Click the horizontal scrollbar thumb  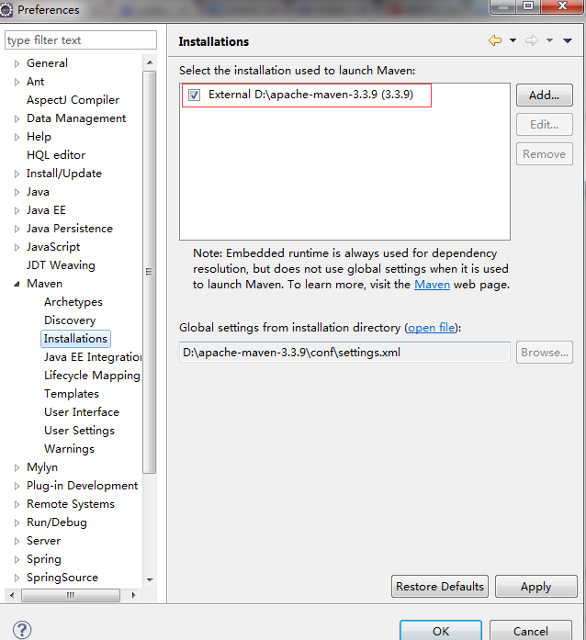[x=71, y=595]
